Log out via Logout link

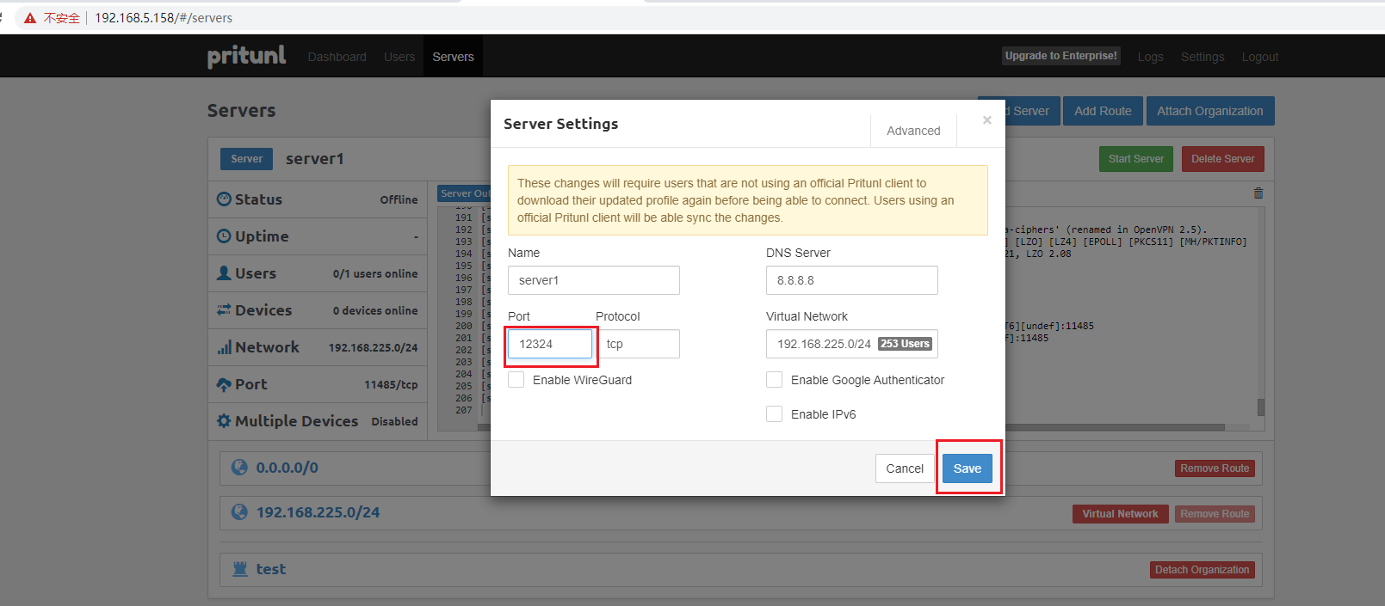coord(1260,57)
